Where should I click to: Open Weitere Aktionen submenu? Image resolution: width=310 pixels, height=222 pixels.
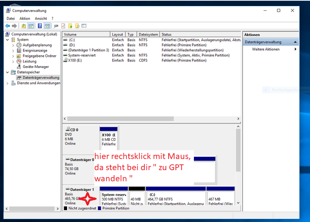click(271, 49)
